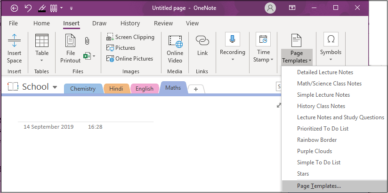Click the expand page arrow icon

[279, 105]
